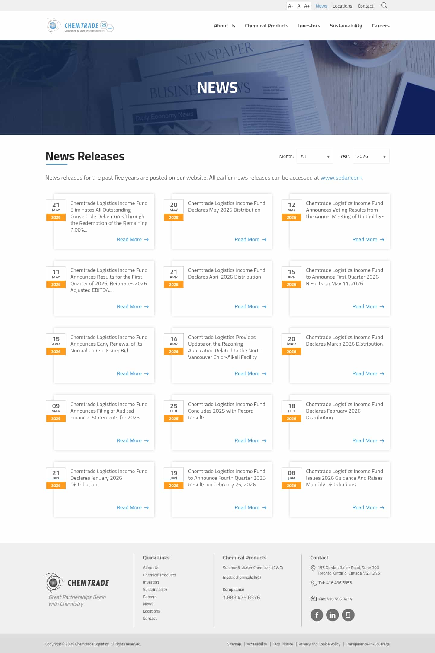Screen dimensions: 435x653
Task: Reset font size with A button
Action: click(299, 6)
